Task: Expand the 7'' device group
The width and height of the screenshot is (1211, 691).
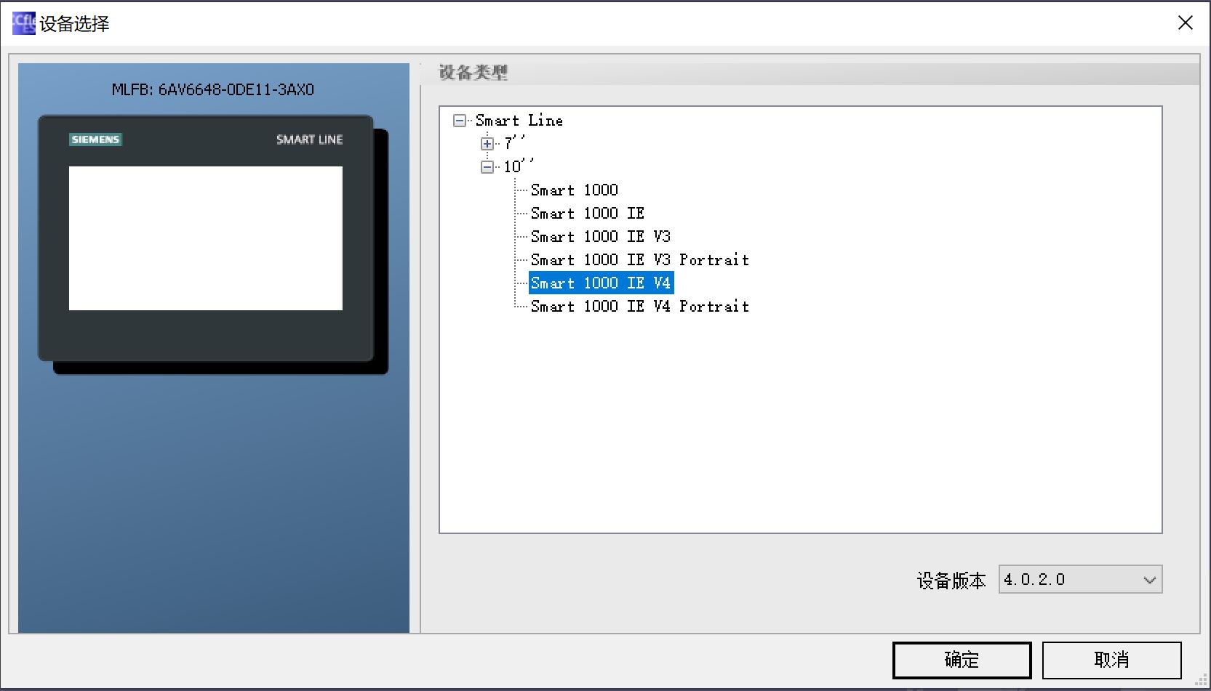Action: point(487,144)
